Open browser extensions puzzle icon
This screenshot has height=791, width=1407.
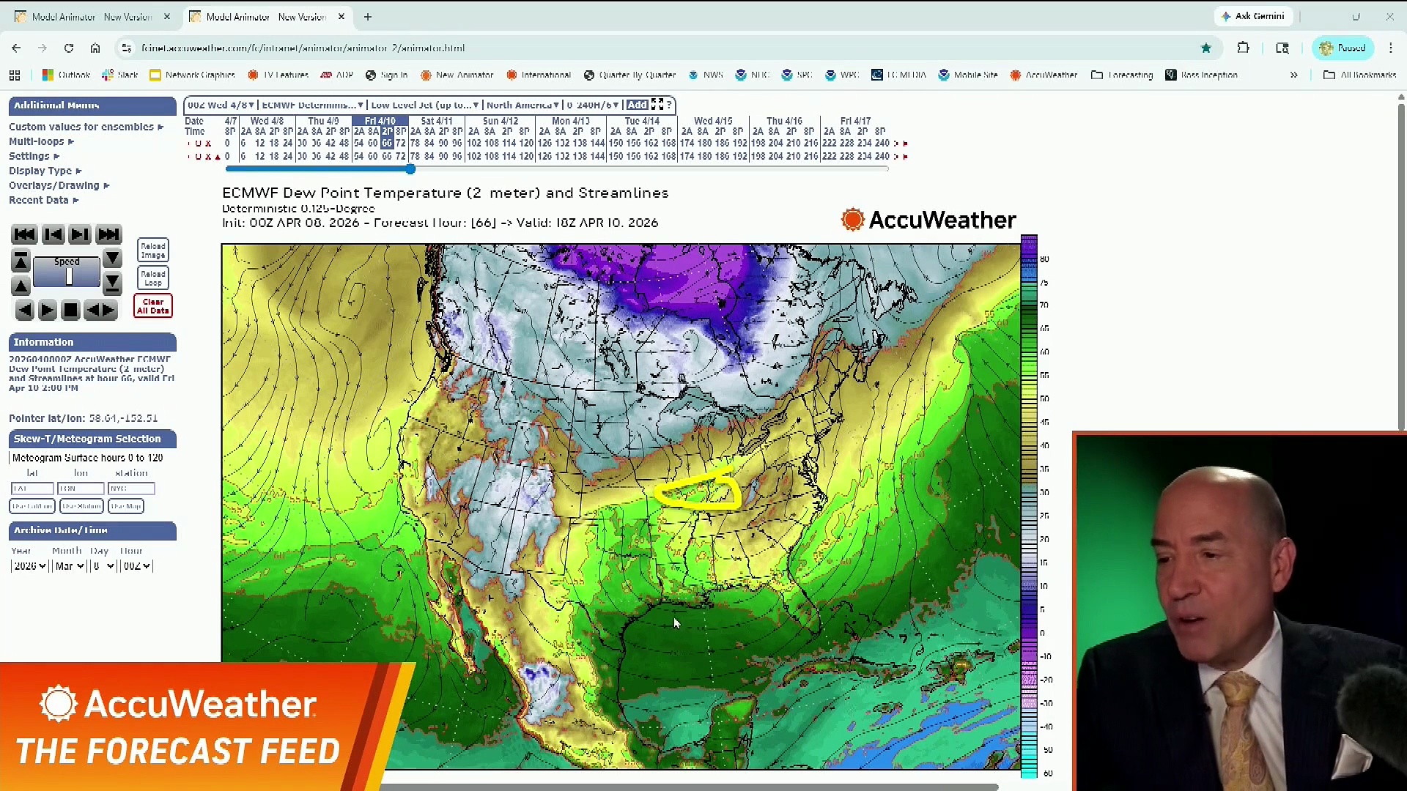(1243, 48)
